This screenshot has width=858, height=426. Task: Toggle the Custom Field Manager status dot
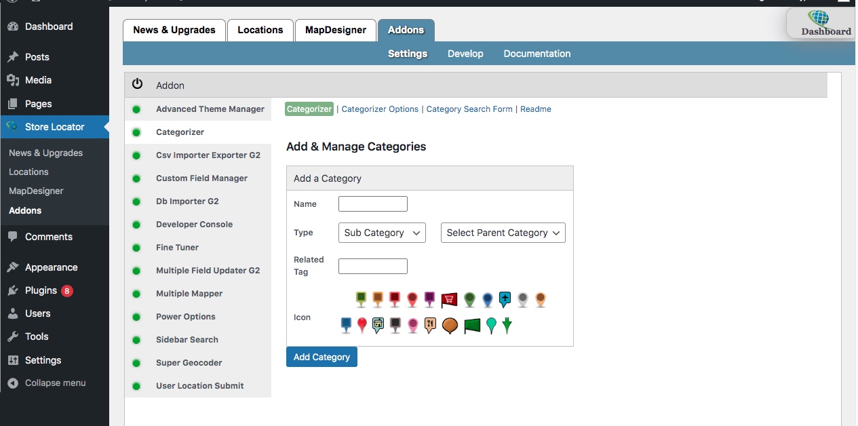pyautogui.click(x=136, y=178)
